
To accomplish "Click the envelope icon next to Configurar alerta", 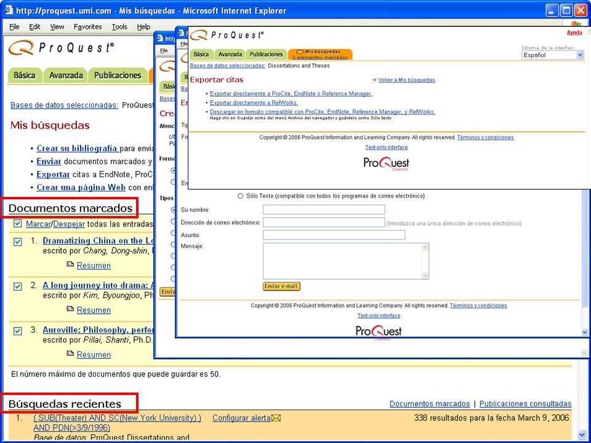I will pos(276,418).
